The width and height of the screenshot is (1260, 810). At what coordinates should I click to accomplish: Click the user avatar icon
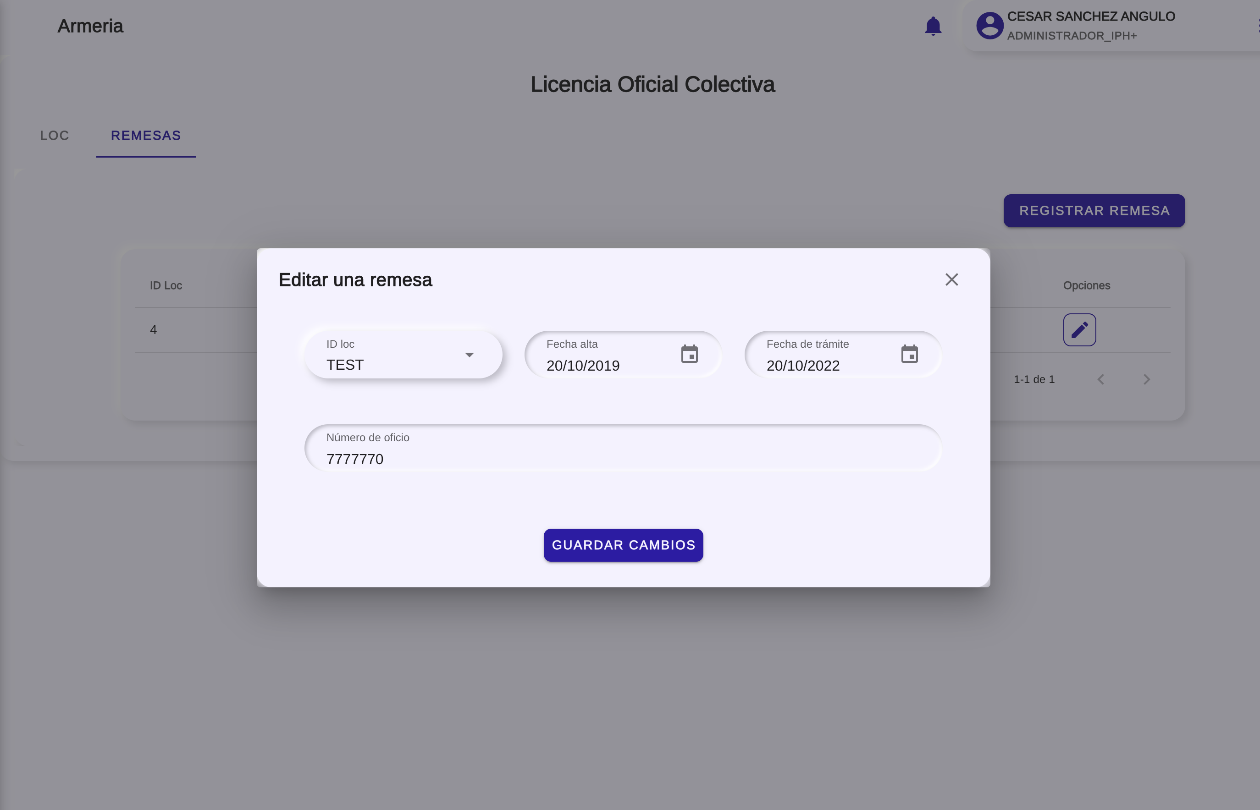tap(989, 26)
